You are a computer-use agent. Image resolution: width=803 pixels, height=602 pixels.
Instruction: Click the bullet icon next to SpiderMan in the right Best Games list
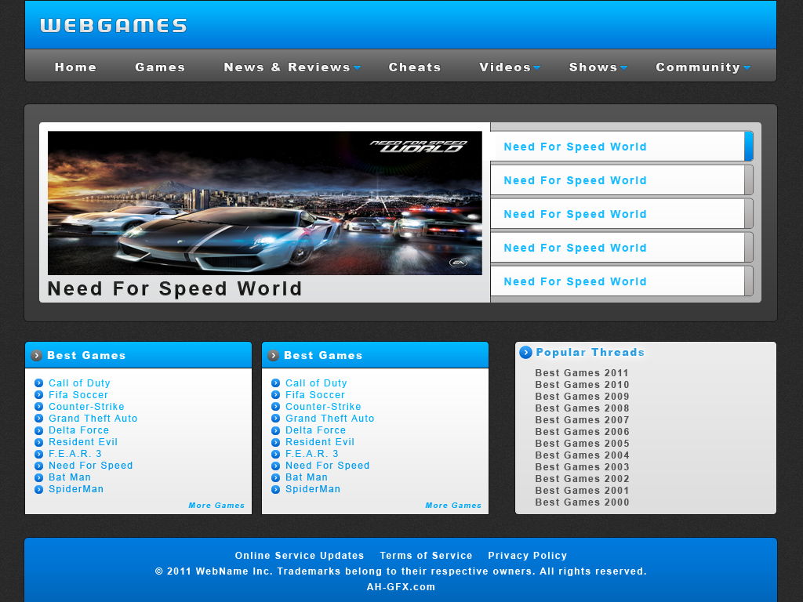point(276,489)
